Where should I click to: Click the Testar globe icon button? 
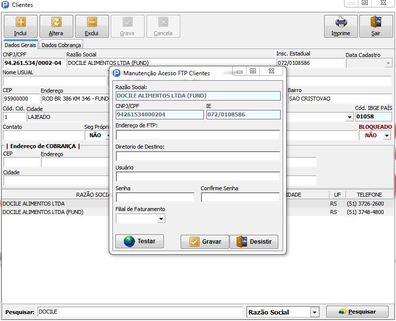pyautogui.click(x=140, y=241)
